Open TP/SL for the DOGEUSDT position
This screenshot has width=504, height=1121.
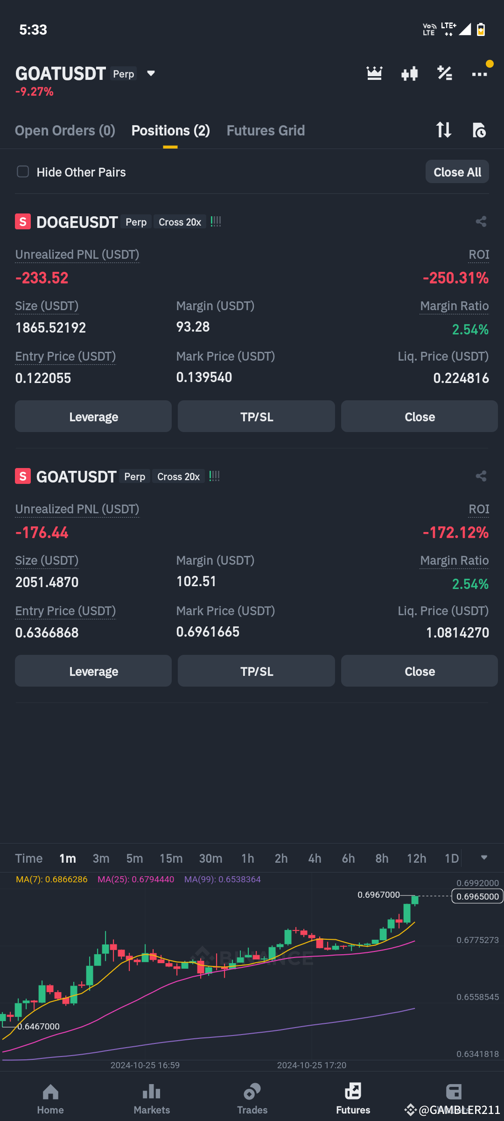256,416
